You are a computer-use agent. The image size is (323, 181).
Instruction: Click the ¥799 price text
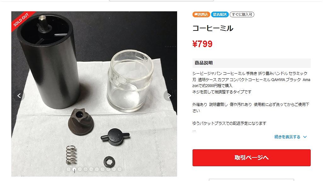tap(202, 44)
